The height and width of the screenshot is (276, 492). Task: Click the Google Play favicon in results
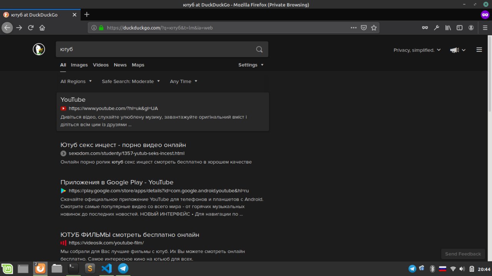click(63, 191)
